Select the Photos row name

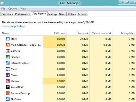(x=15, y=81)
